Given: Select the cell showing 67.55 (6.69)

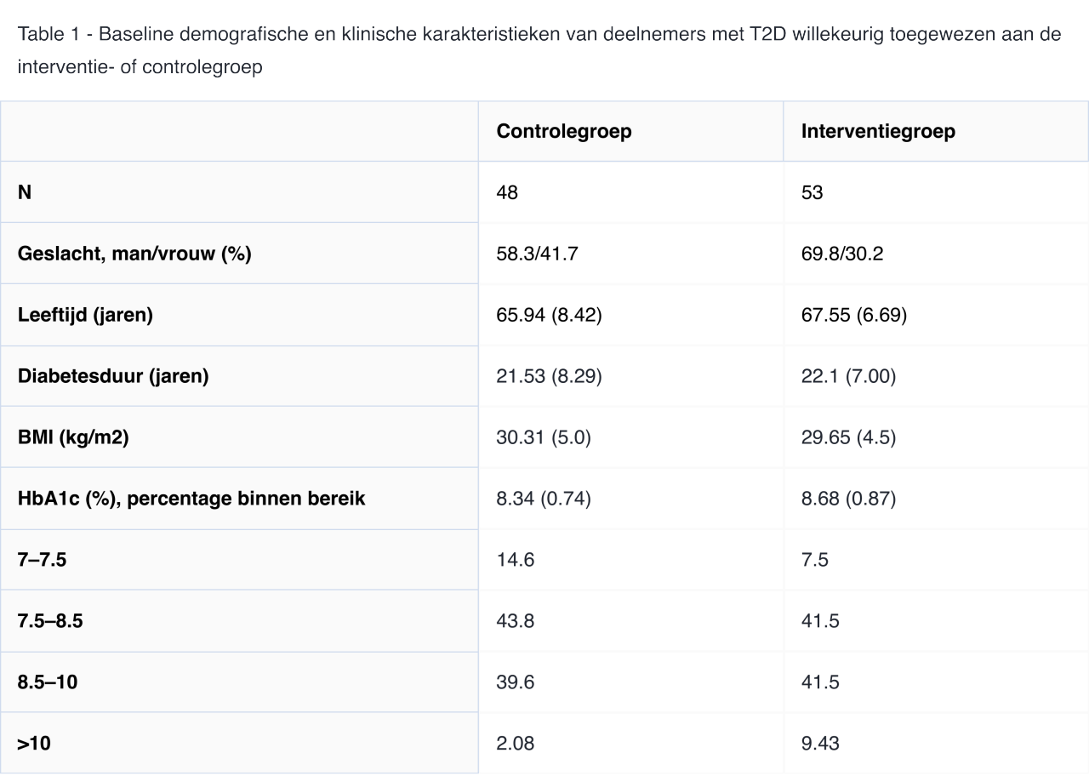Looking at the screenshot, I should tap(853, 315).
